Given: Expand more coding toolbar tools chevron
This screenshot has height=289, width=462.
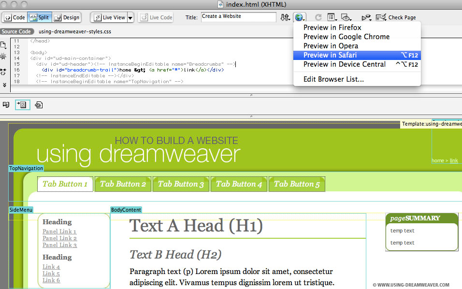Looking at the screenshot, I should [x=4, y=85].
